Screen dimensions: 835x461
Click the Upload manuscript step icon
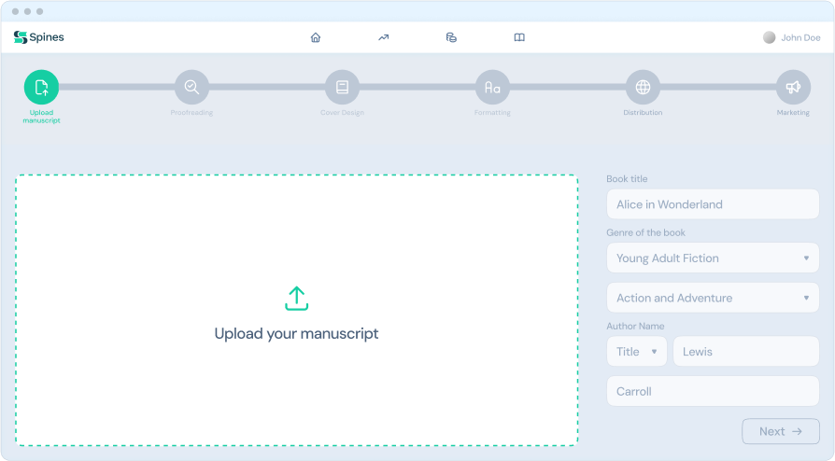click(x=41, y=87)
